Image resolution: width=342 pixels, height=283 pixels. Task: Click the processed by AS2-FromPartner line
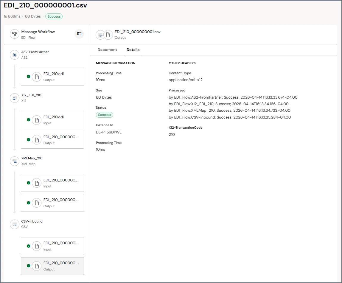pyautogui.click(x=233, y=97)
